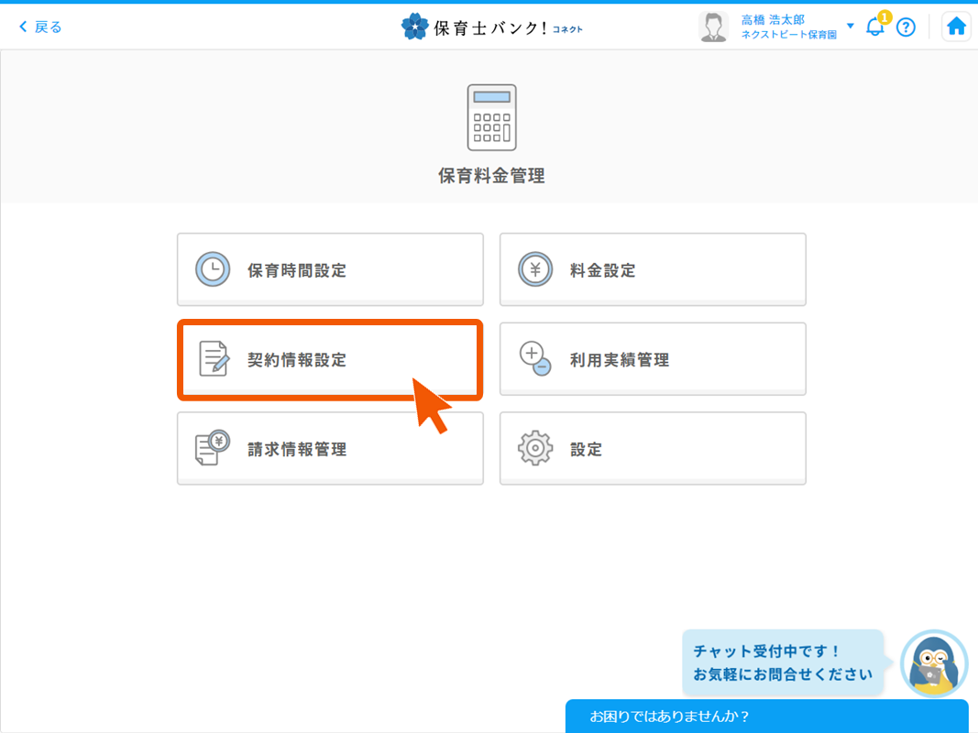
Task: Select the clock icon on 保育時間設定
Action: 212,268
